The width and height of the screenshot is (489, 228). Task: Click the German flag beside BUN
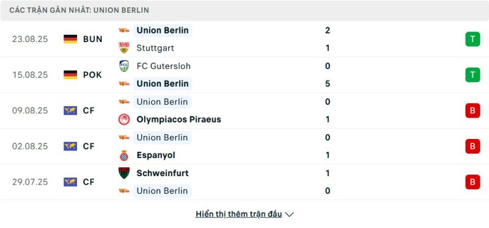click(70, 39)
